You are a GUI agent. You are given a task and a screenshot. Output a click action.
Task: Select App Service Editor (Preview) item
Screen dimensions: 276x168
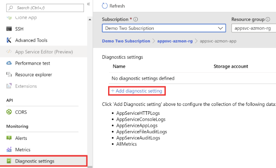(44, 52)
